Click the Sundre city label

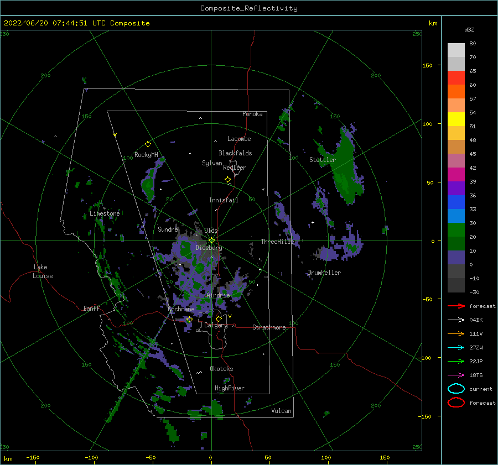pos(168,229)
